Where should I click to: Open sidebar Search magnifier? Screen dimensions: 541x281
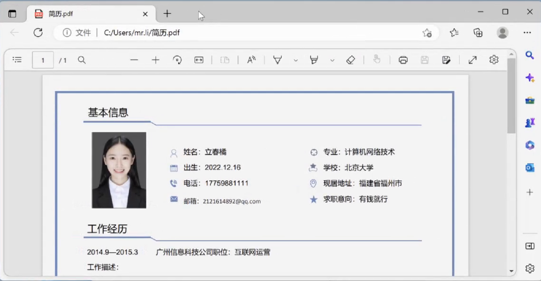530,55
